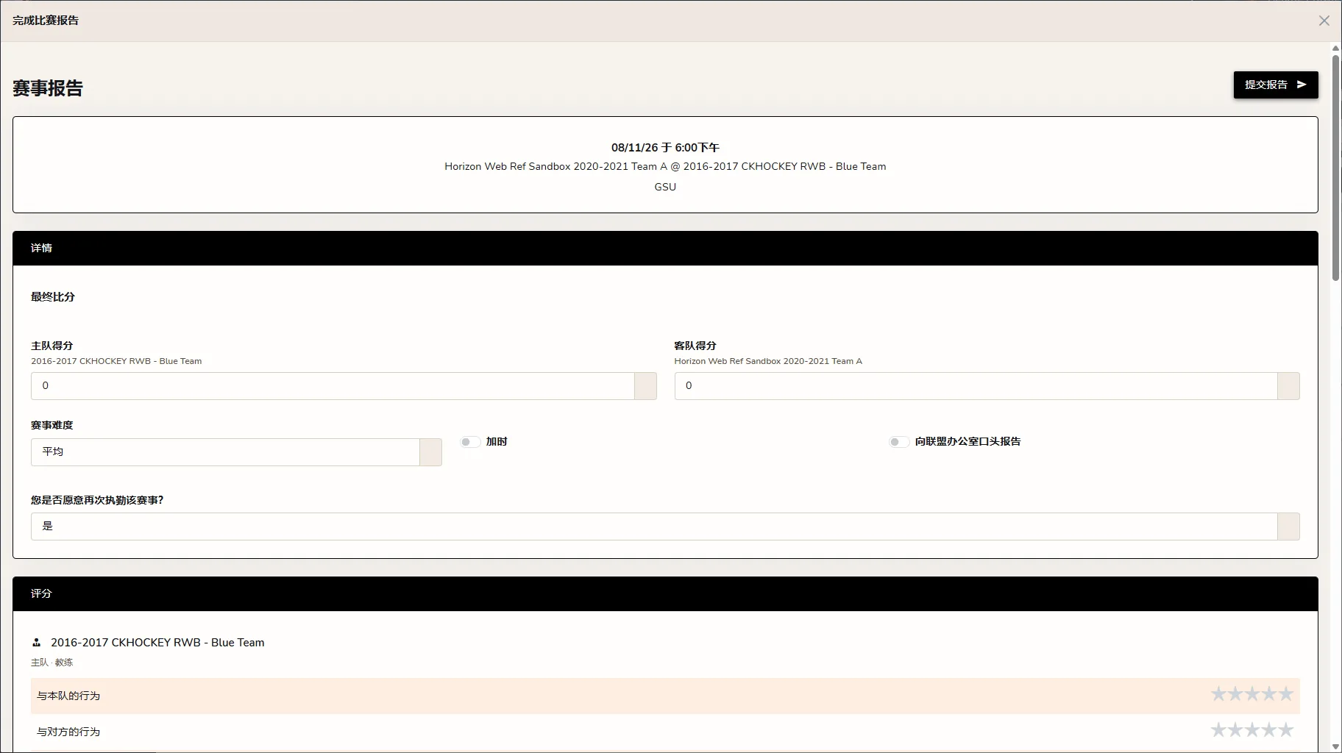Click the 赛事报告 heading
Screen dimensions: 1342x753
48,88
